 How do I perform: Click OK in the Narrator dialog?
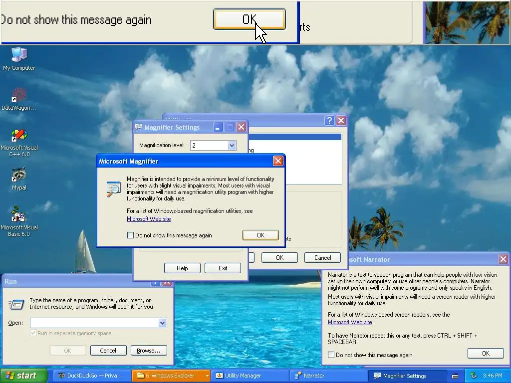(486, 354)
